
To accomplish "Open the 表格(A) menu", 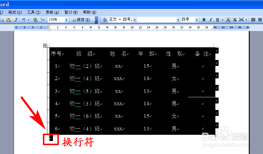I will coord(52,12).
